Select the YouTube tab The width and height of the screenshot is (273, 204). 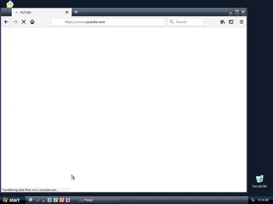point(42,12)
